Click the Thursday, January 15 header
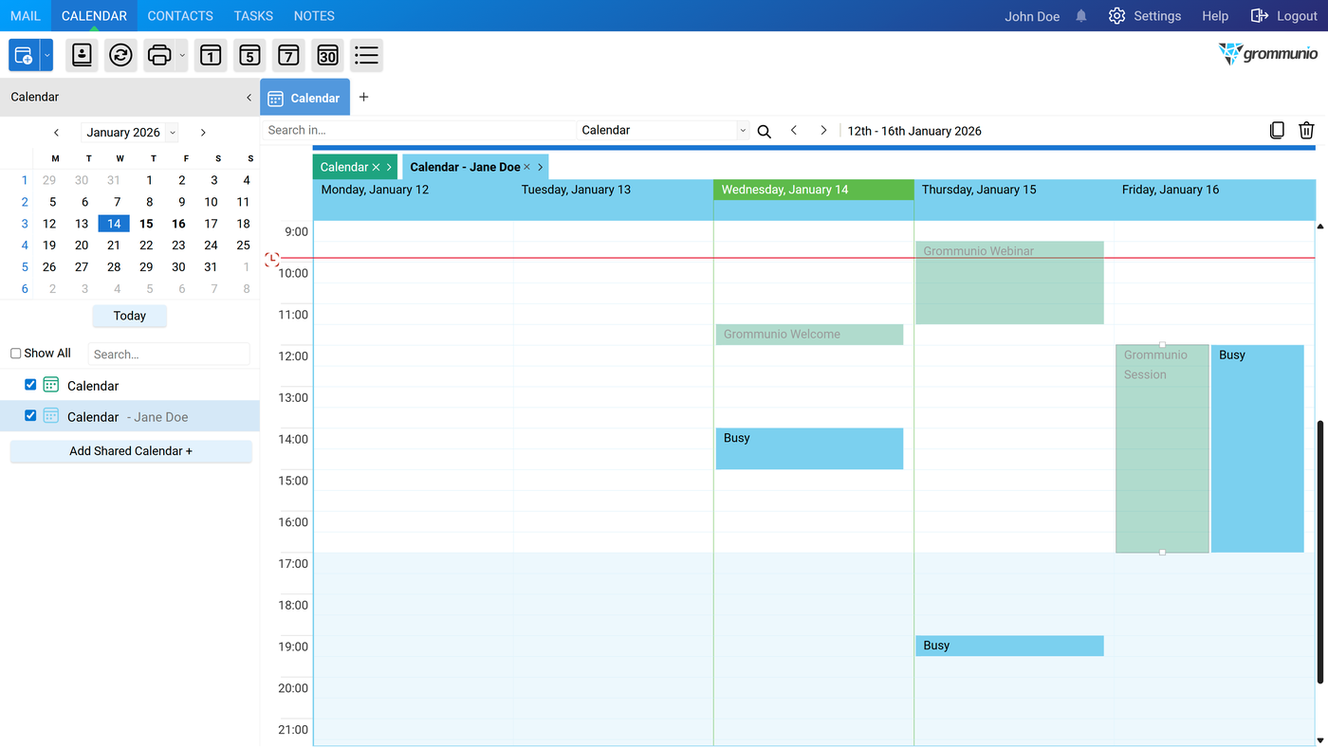The height and width of the screenshot is (747, 1328). tap(1014, 190)
